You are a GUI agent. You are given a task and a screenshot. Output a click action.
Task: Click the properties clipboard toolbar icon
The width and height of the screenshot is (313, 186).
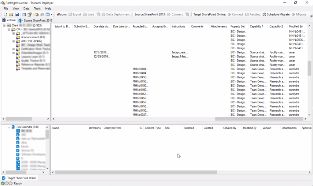coord(30,14)
